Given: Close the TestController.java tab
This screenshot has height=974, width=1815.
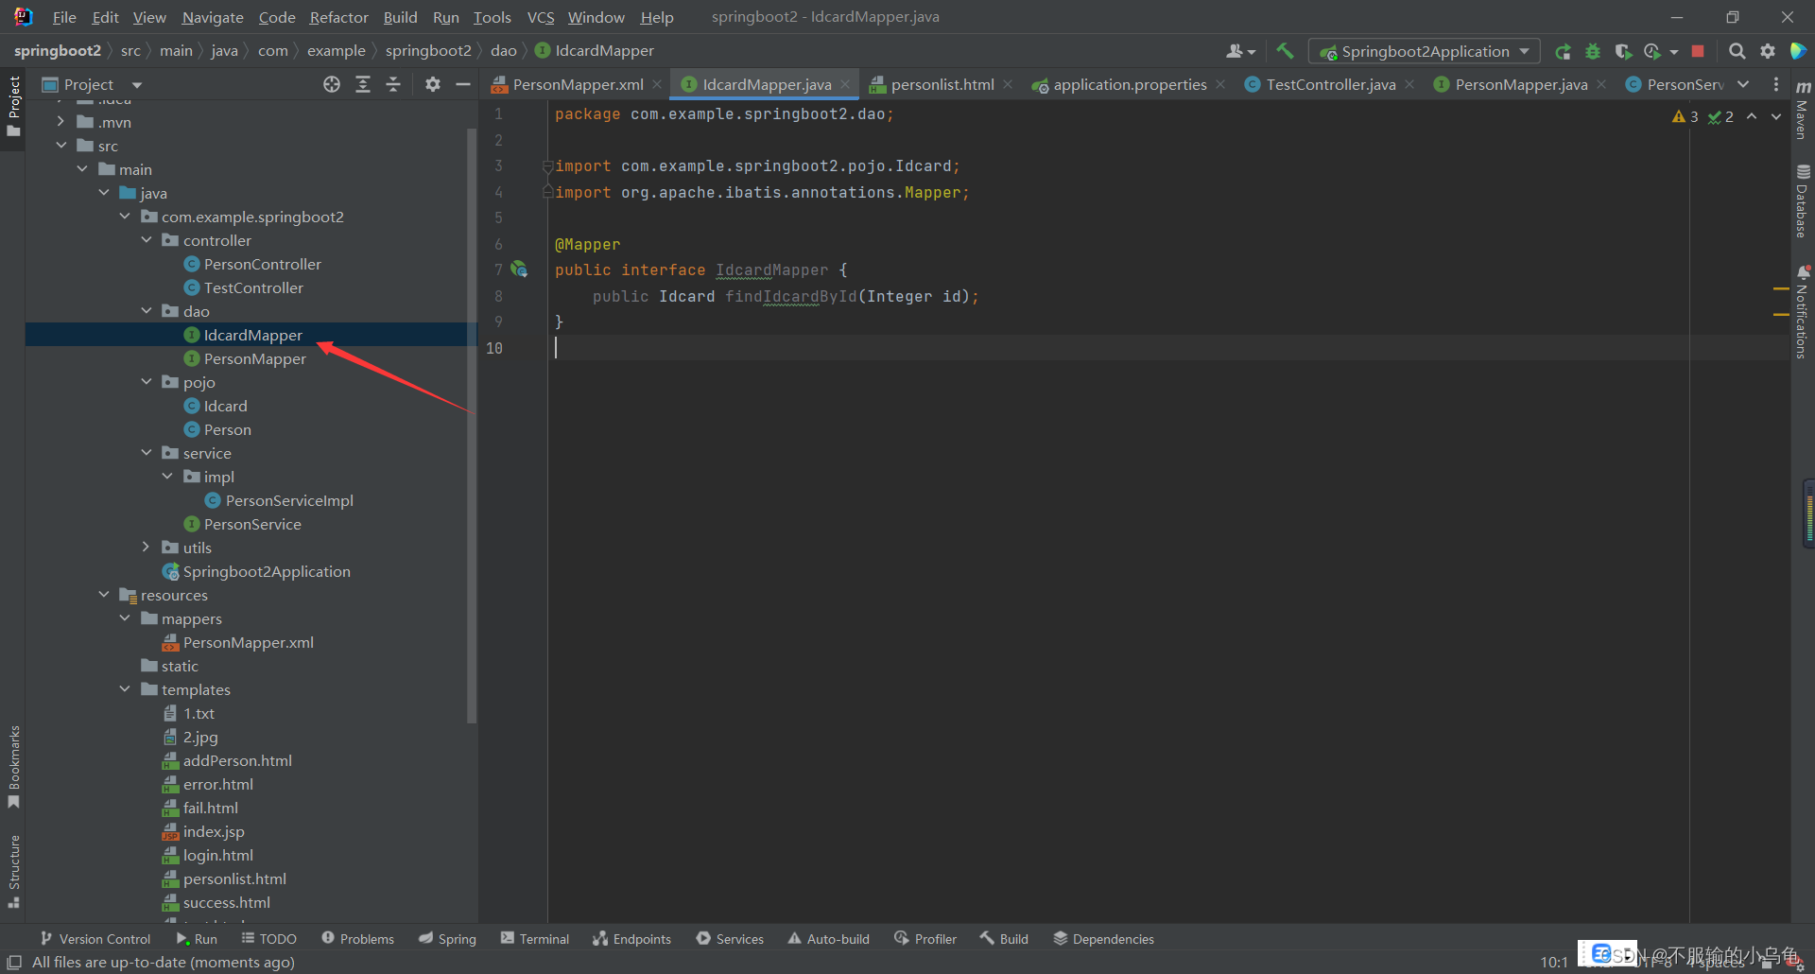Looking at the screenshot, I should point(1409,84).
